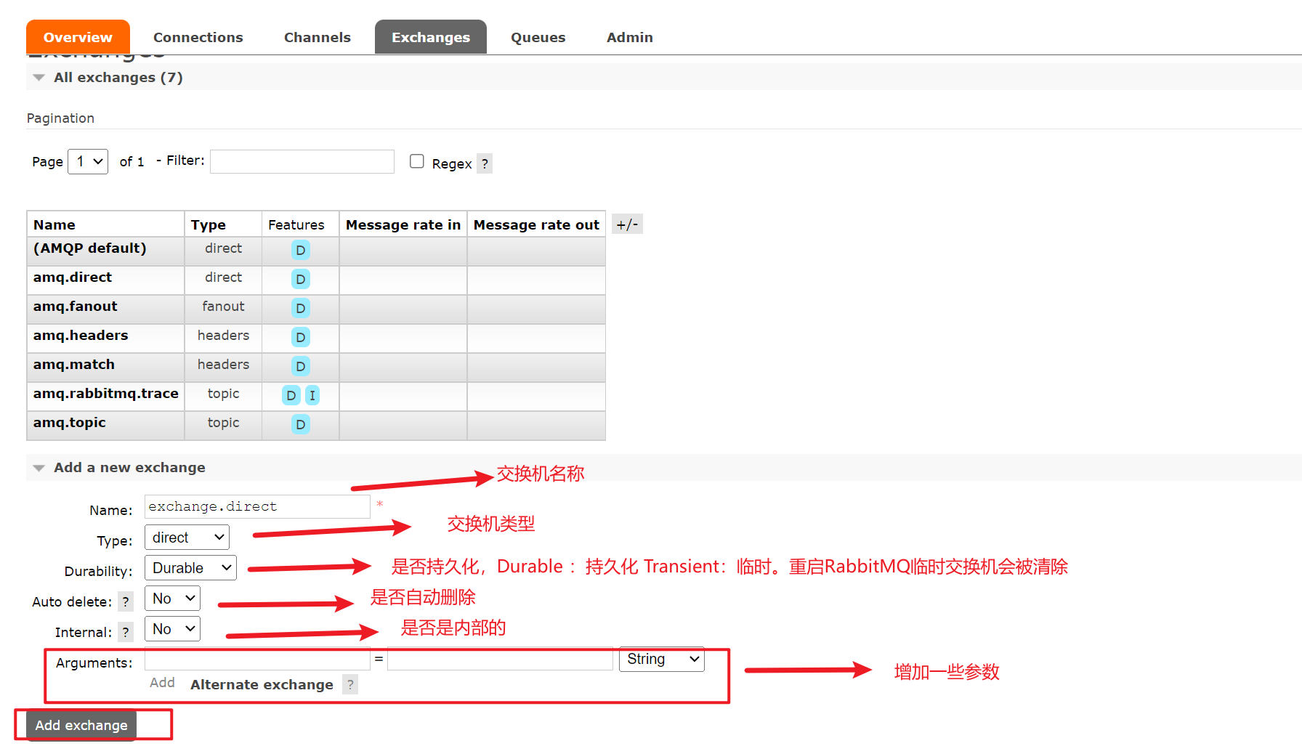Click the Alternate exchange help icon
Viewport: 1302px width, 746px height.
tap(350, 684)
